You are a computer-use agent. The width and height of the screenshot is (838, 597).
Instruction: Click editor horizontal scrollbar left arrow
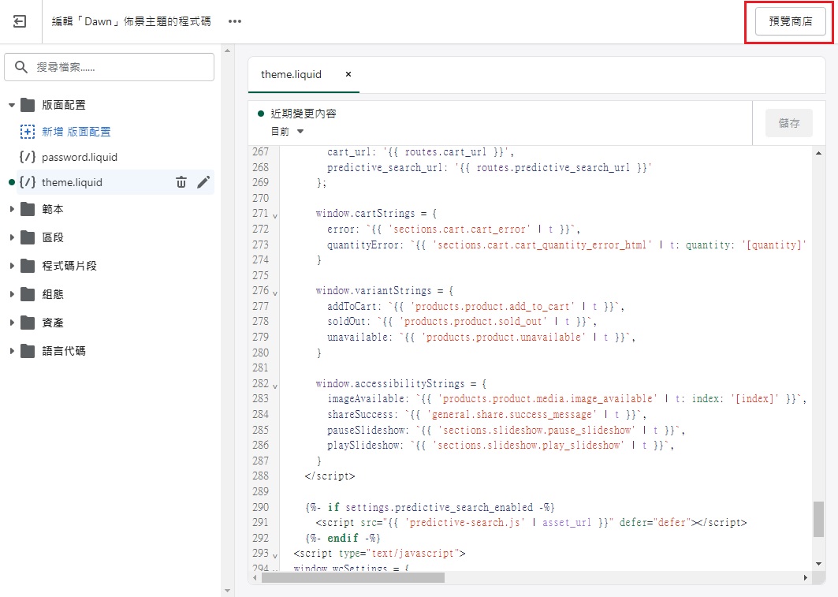coord(255,578)
